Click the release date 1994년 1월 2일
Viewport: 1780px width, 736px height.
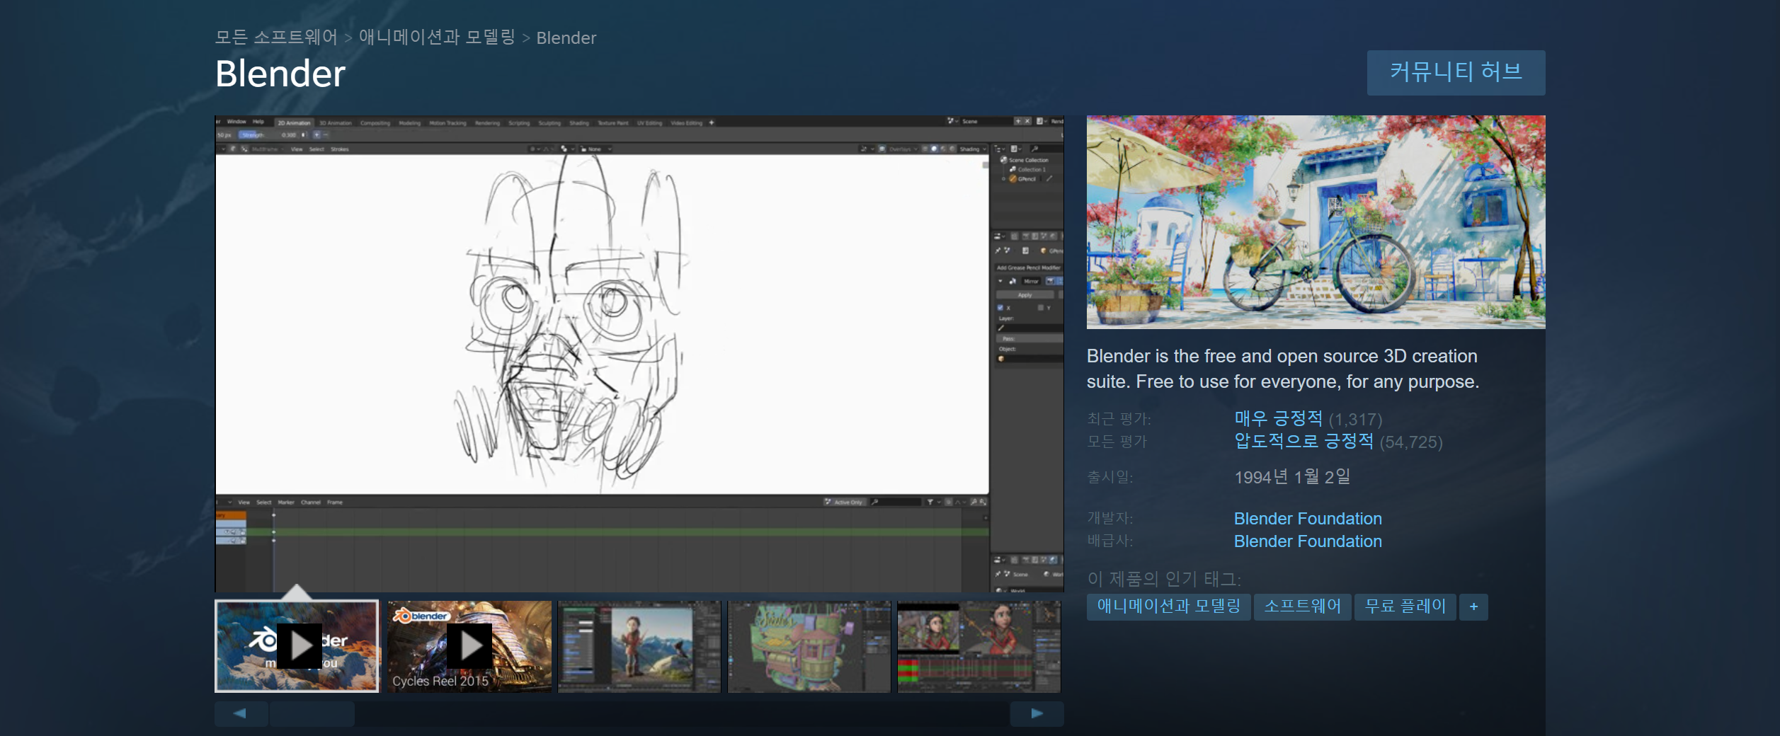tap(1292, 477)
